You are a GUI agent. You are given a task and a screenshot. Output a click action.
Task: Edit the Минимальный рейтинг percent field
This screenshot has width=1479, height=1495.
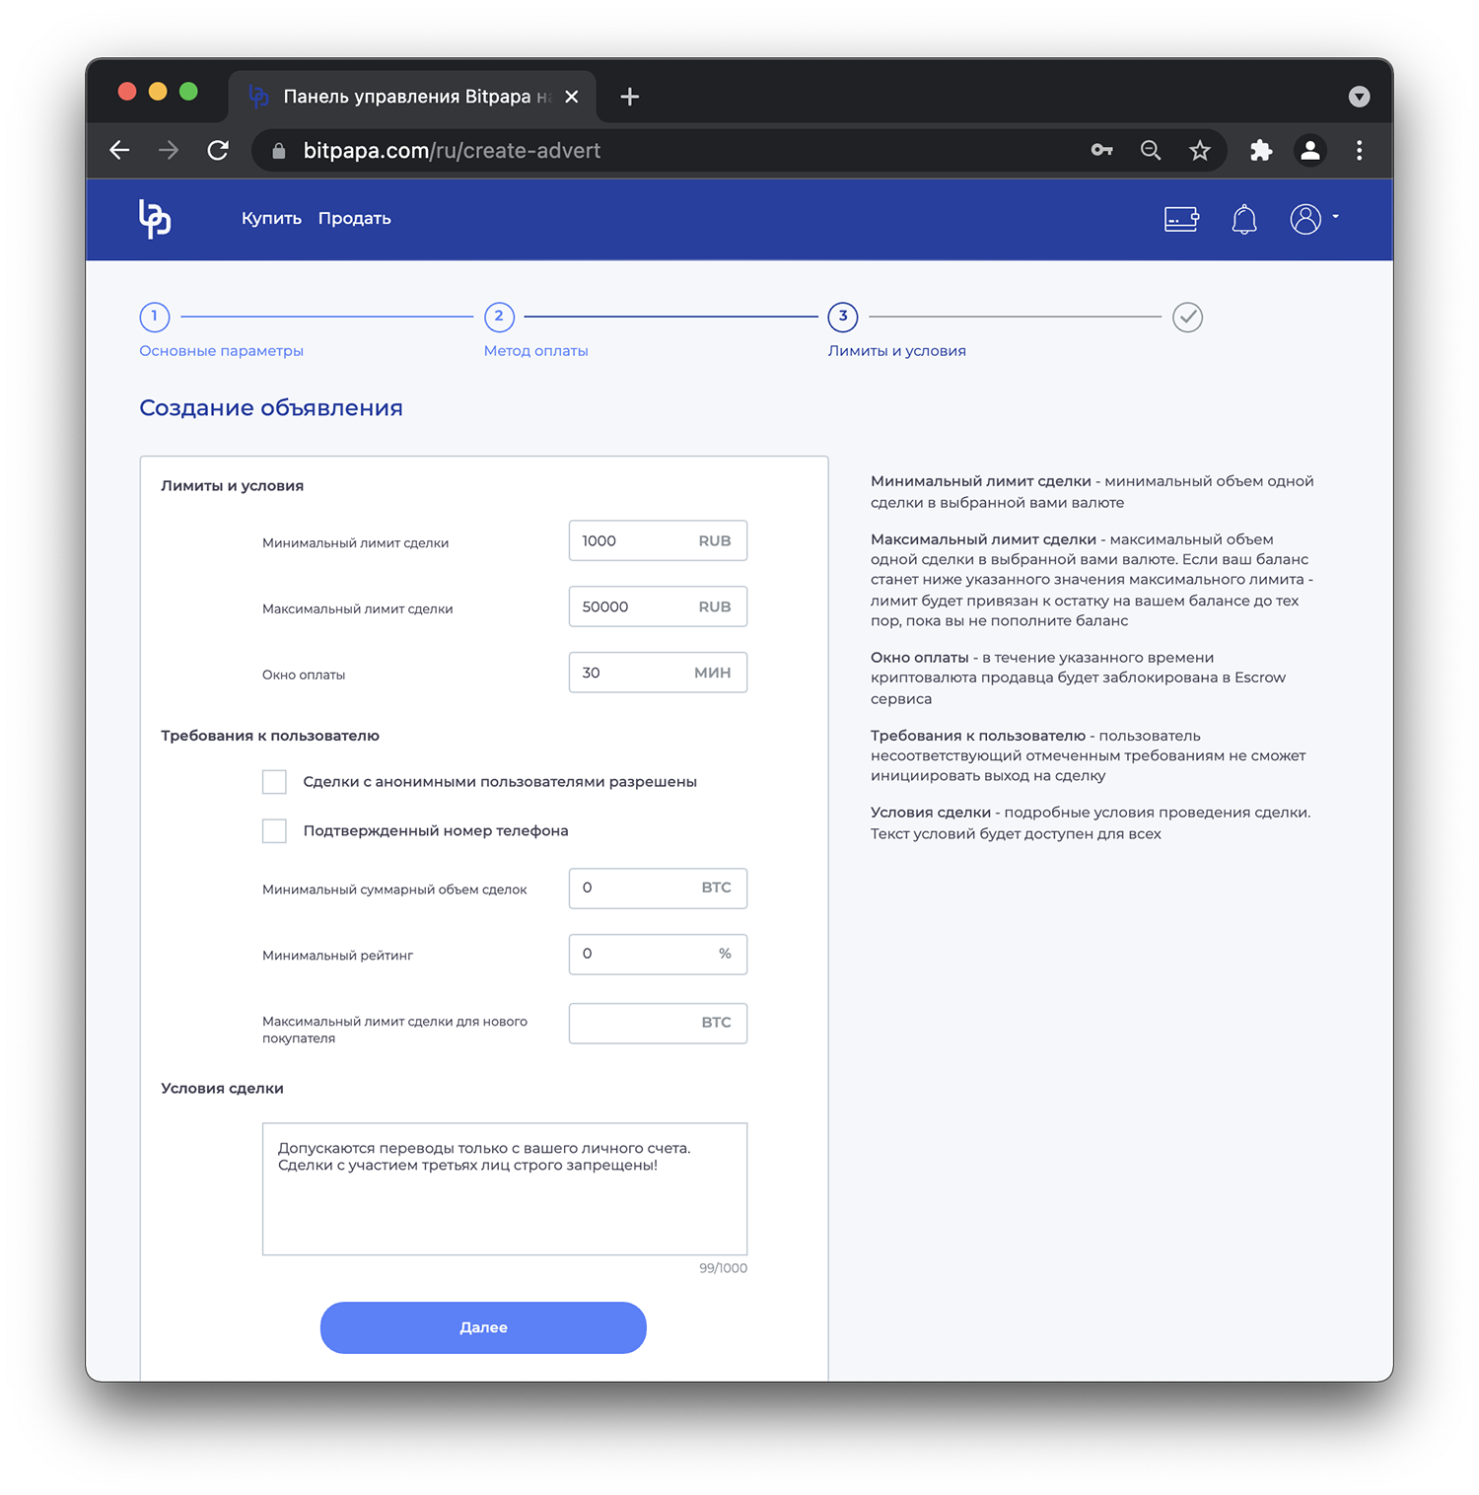(658, 955)
